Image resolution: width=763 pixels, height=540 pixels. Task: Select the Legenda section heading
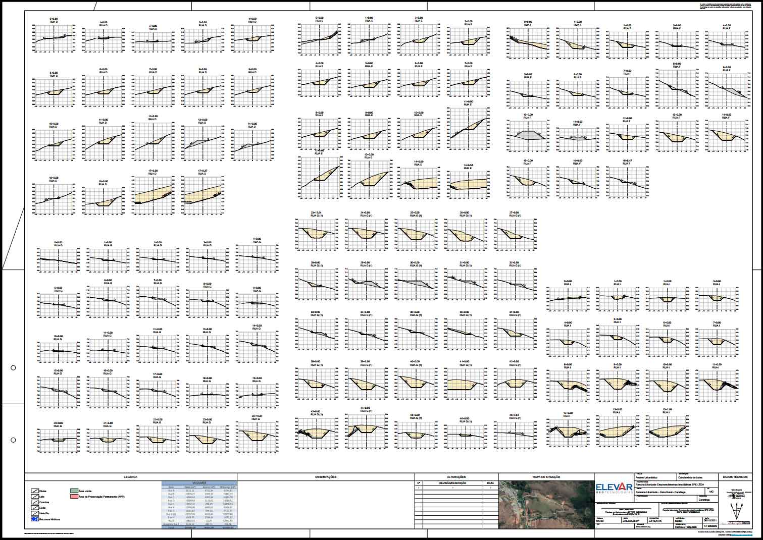130,477
